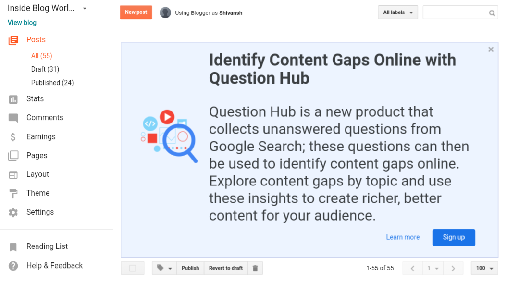Image resolution: width=519 pixels, height=283 pixels.
Task: Click the Pages icon in sidebar
Action: pyautogui.click(x=13, y=156)
